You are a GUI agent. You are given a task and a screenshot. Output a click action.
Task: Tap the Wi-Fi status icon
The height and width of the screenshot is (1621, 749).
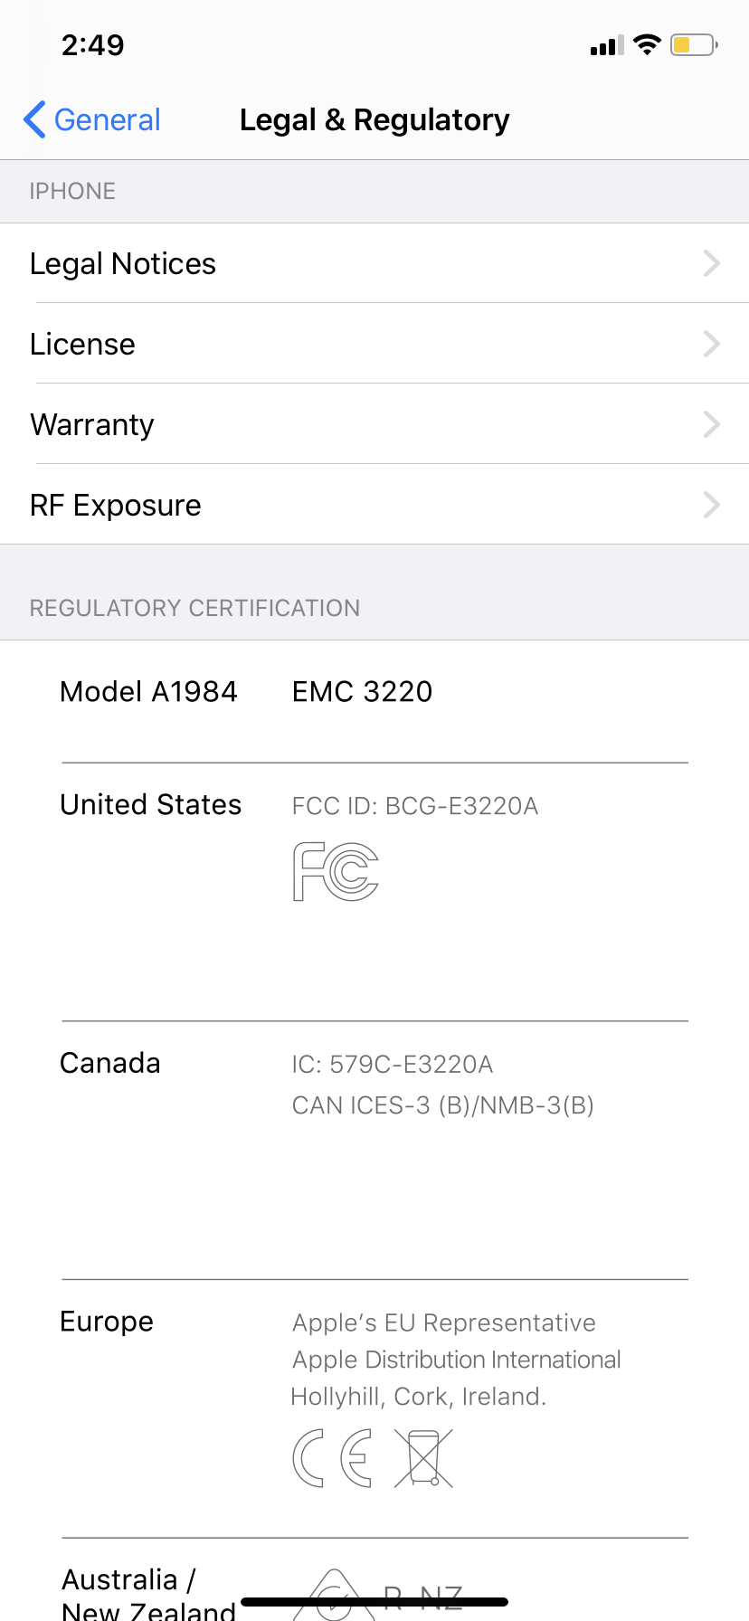[x=648, y=44]
